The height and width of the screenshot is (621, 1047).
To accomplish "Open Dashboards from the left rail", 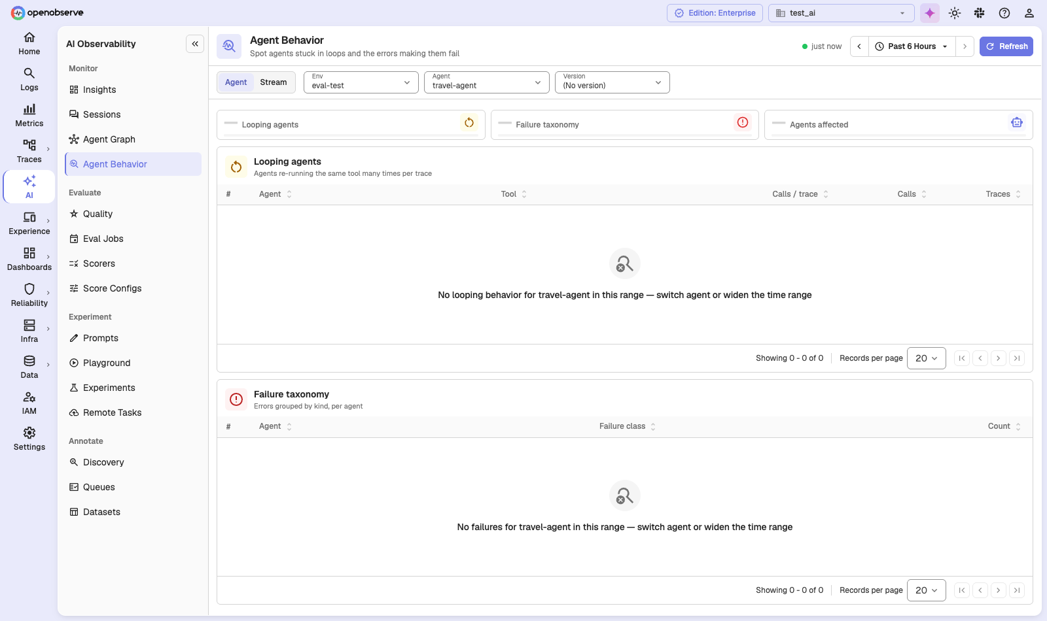I will pos(29,260).
